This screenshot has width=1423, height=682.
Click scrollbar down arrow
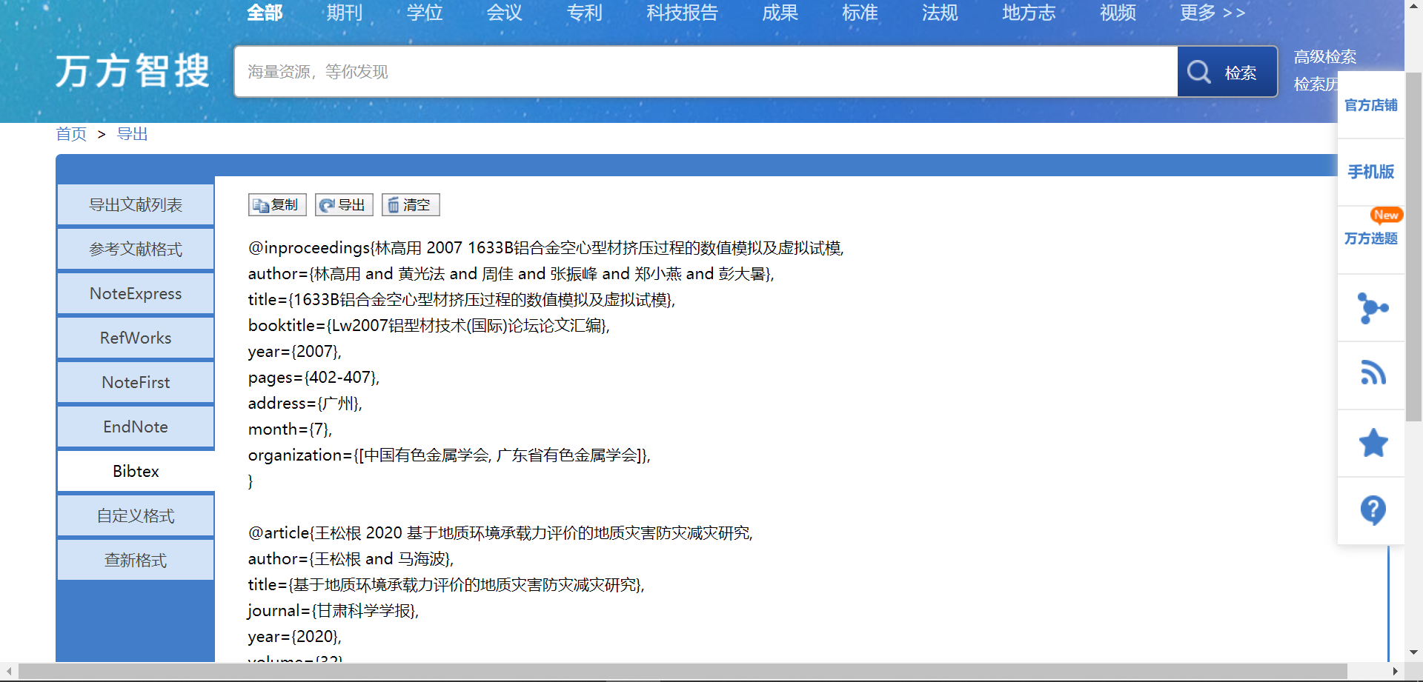click(1414, 652)
